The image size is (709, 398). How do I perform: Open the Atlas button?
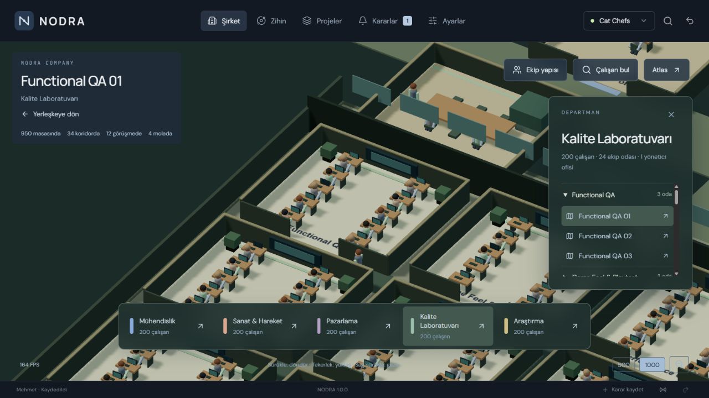pos(666,70)
